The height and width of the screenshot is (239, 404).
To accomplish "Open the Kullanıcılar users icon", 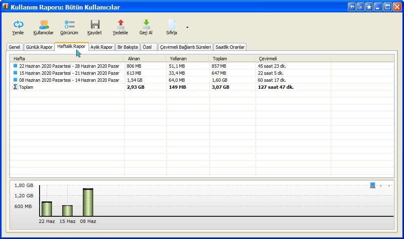I will (44, 24).
